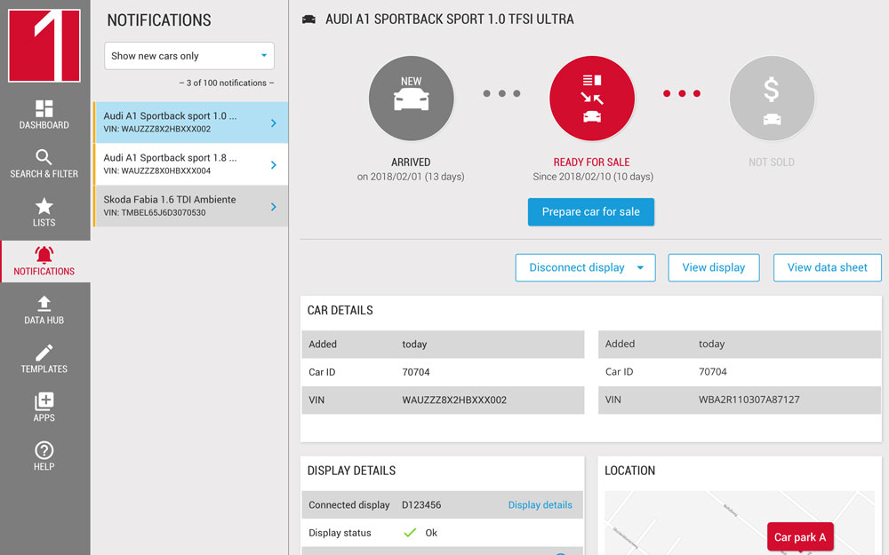Viewport: 889px width, 555px height.
Task: Open Search & Filter magnifier icon
Action: click(x=44, y=157)
